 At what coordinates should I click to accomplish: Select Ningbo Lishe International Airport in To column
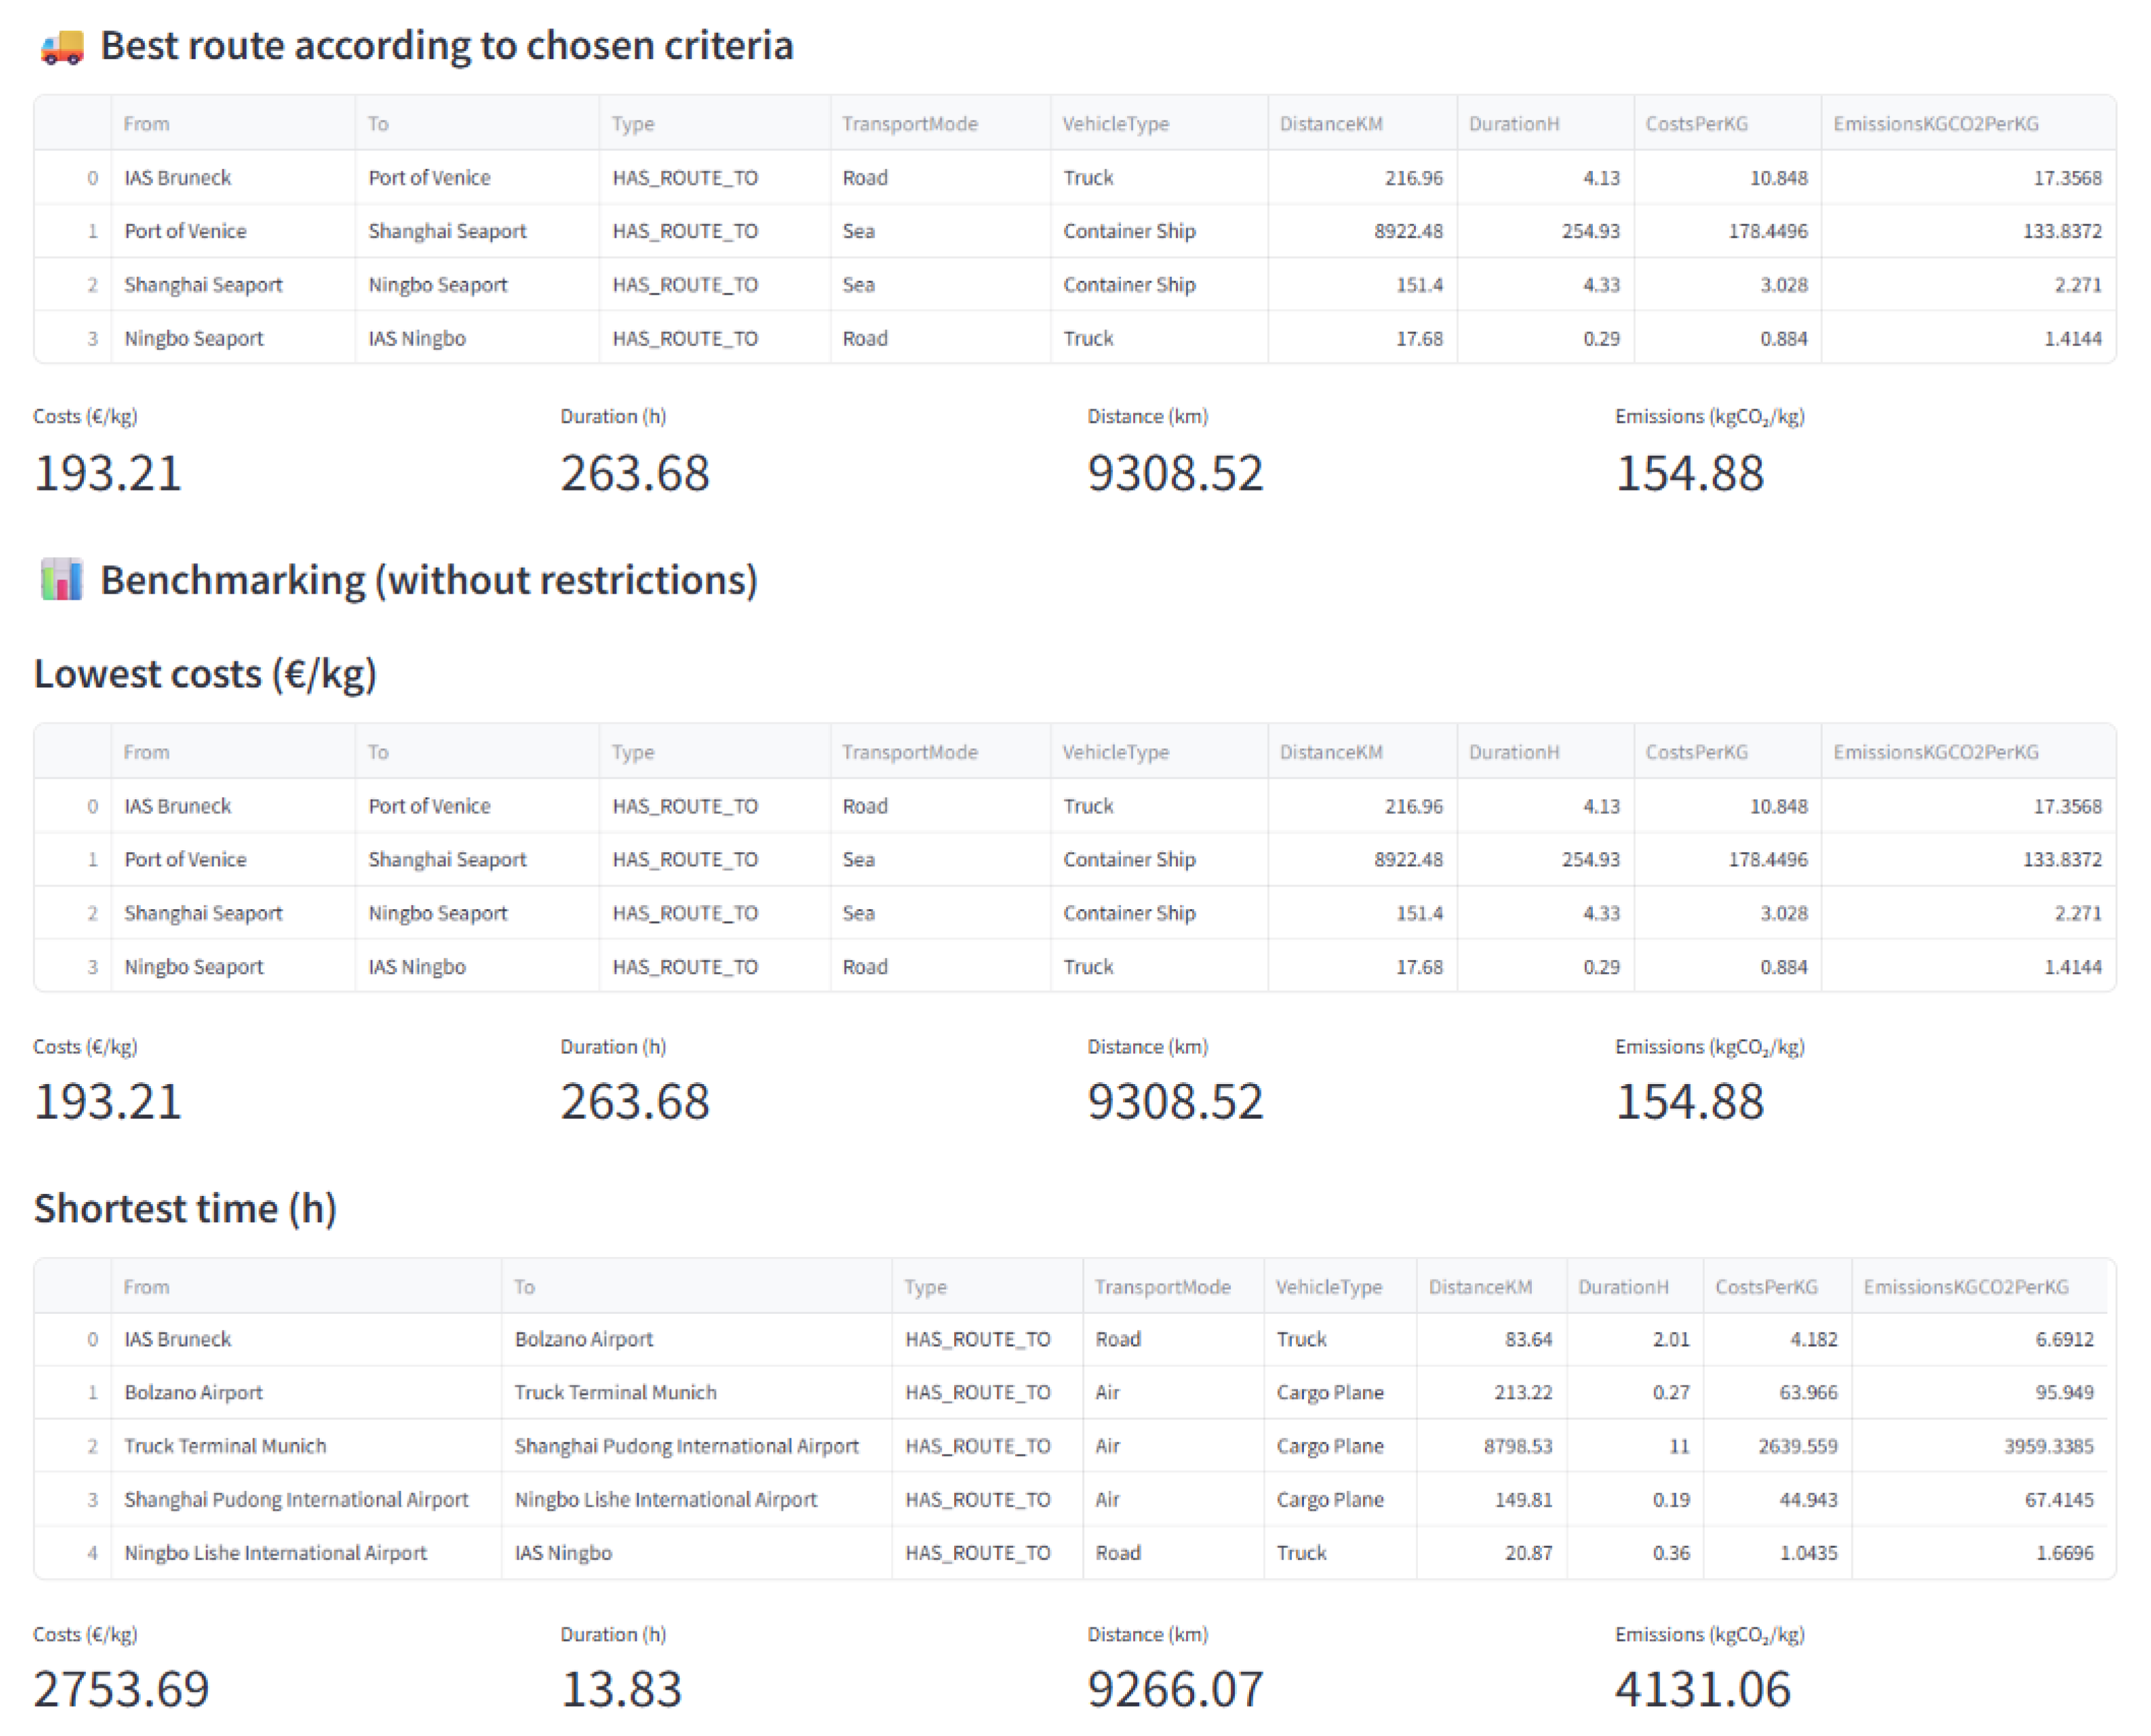pyautogui.click(x=665, y=1499)
